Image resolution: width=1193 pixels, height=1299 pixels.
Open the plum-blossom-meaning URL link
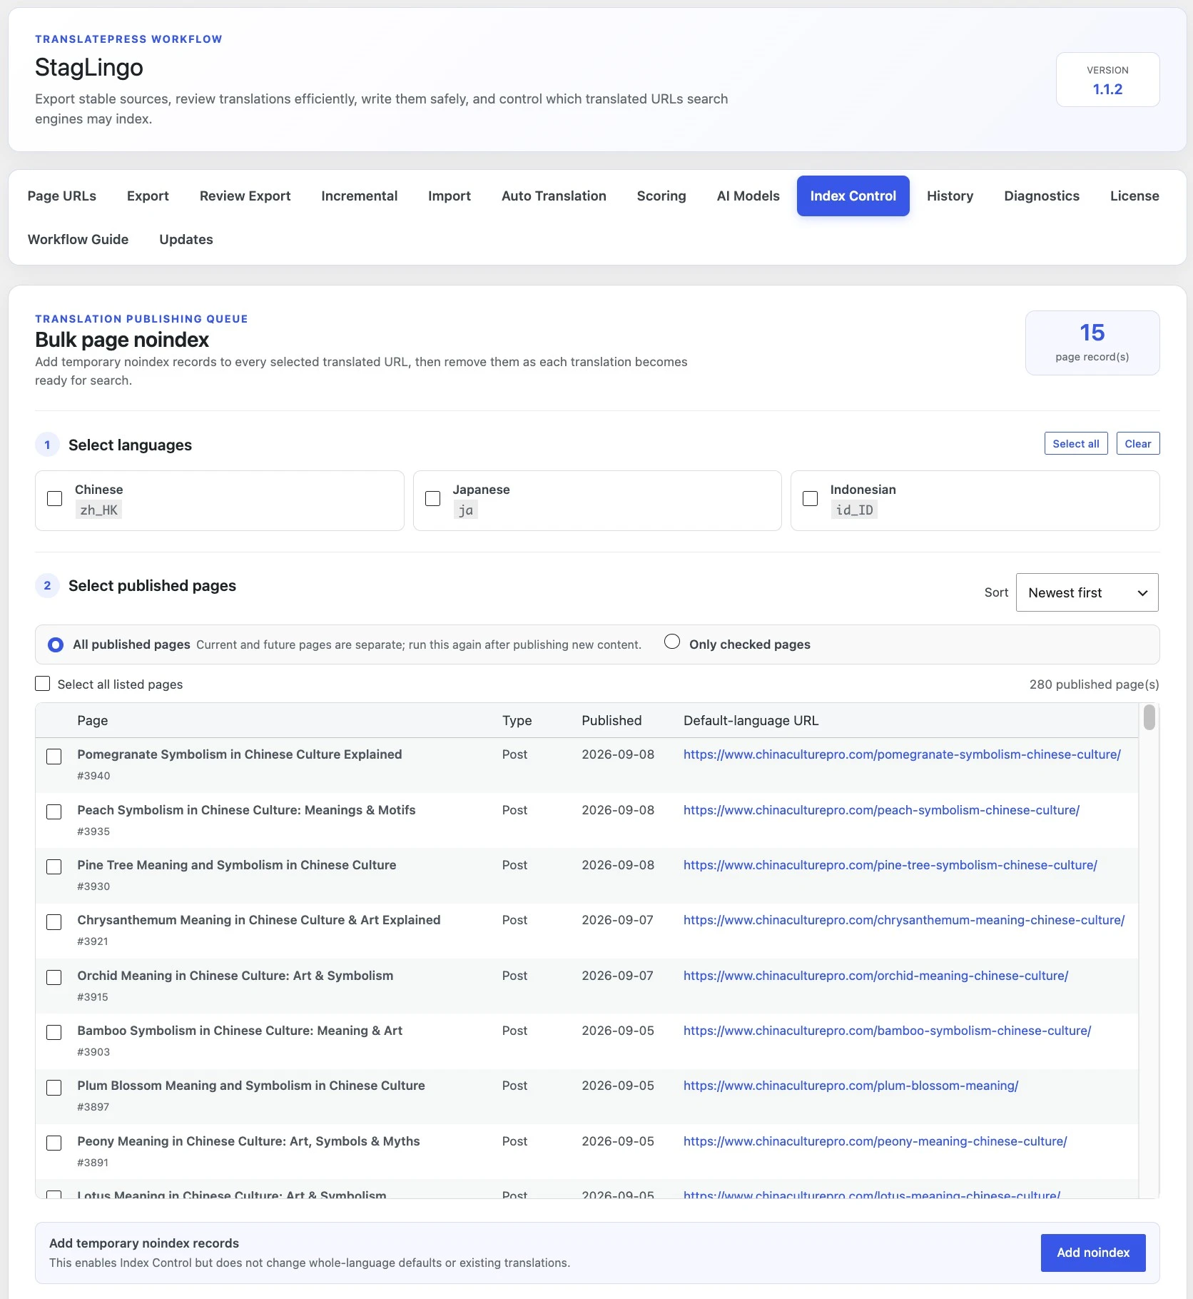[851, 1086]
